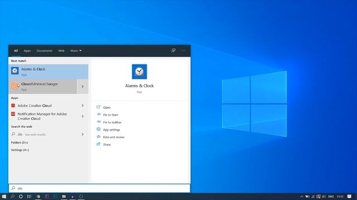357x200 pixels.
Task: Click the purple app icon on taskbar
Action: point(47,196)
